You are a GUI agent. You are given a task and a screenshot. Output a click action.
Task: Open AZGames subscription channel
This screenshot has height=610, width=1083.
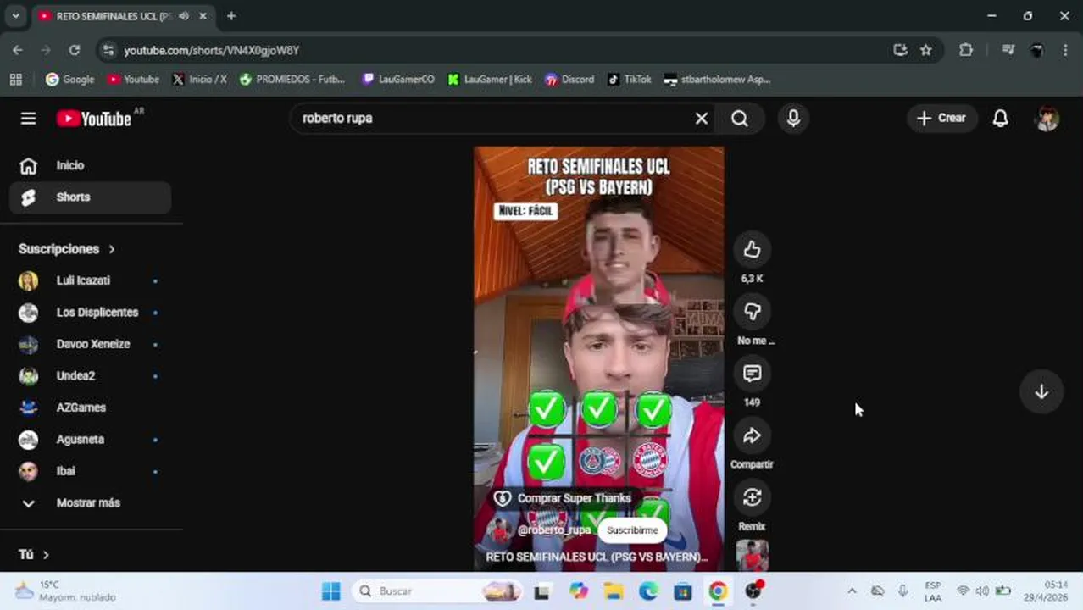point(90,408)
